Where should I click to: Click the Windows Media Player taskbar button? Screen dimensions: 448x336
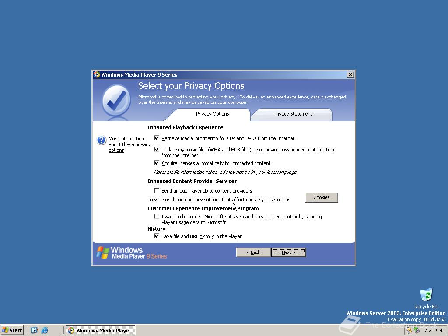click(x=101, y=331)
